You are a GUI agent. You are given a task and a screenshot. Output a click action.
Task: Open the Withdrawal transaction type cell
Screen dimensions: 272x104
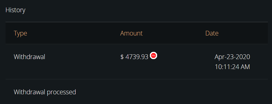[29, 57]
